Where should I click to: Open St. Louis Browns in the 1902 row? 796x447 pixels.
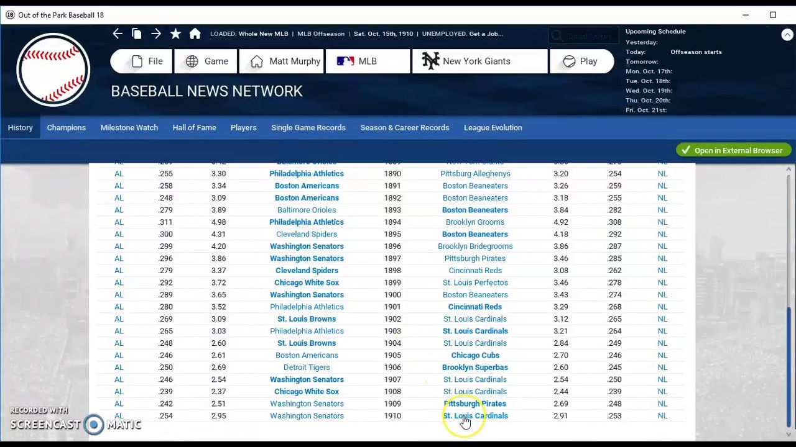coord(307,319)
